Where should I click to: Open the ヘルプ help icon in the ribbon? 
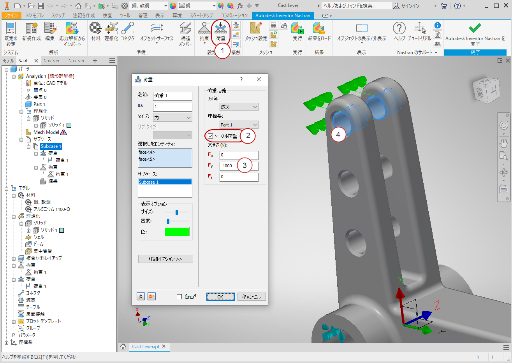399,32
